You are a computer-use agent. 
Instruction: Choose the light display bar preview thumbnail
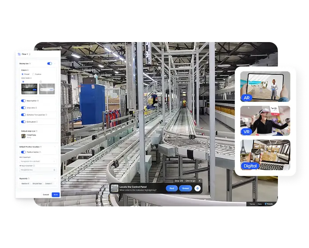point(47,89)
